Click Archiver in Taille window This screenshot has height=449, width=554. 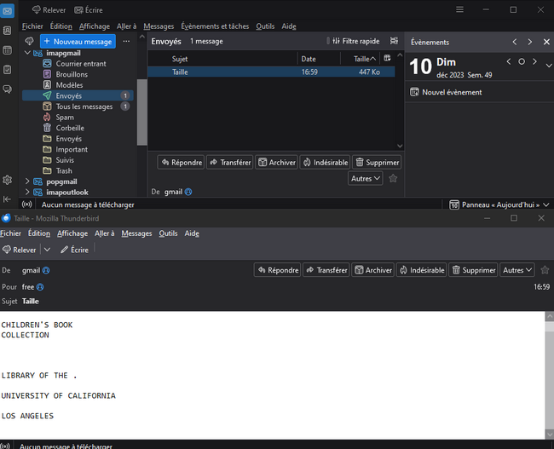(x=373, y=270)
